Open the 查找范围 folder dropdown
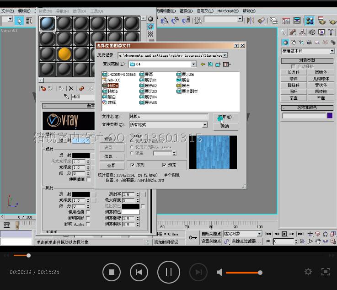 coord(193,64)
